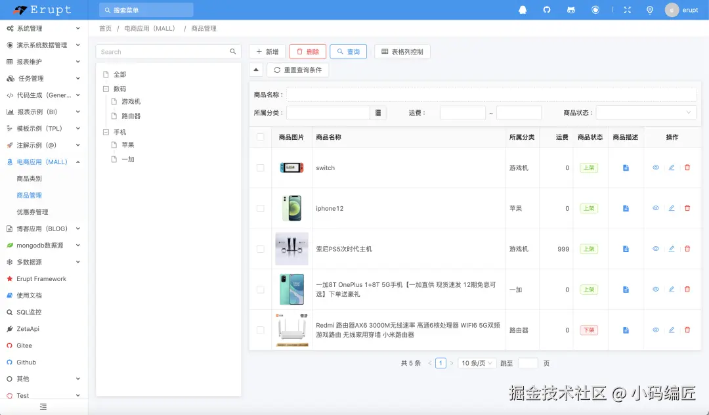Click the location pin icon in header
709x415 pixels.
pyautogui.click(x=650, y=10)
